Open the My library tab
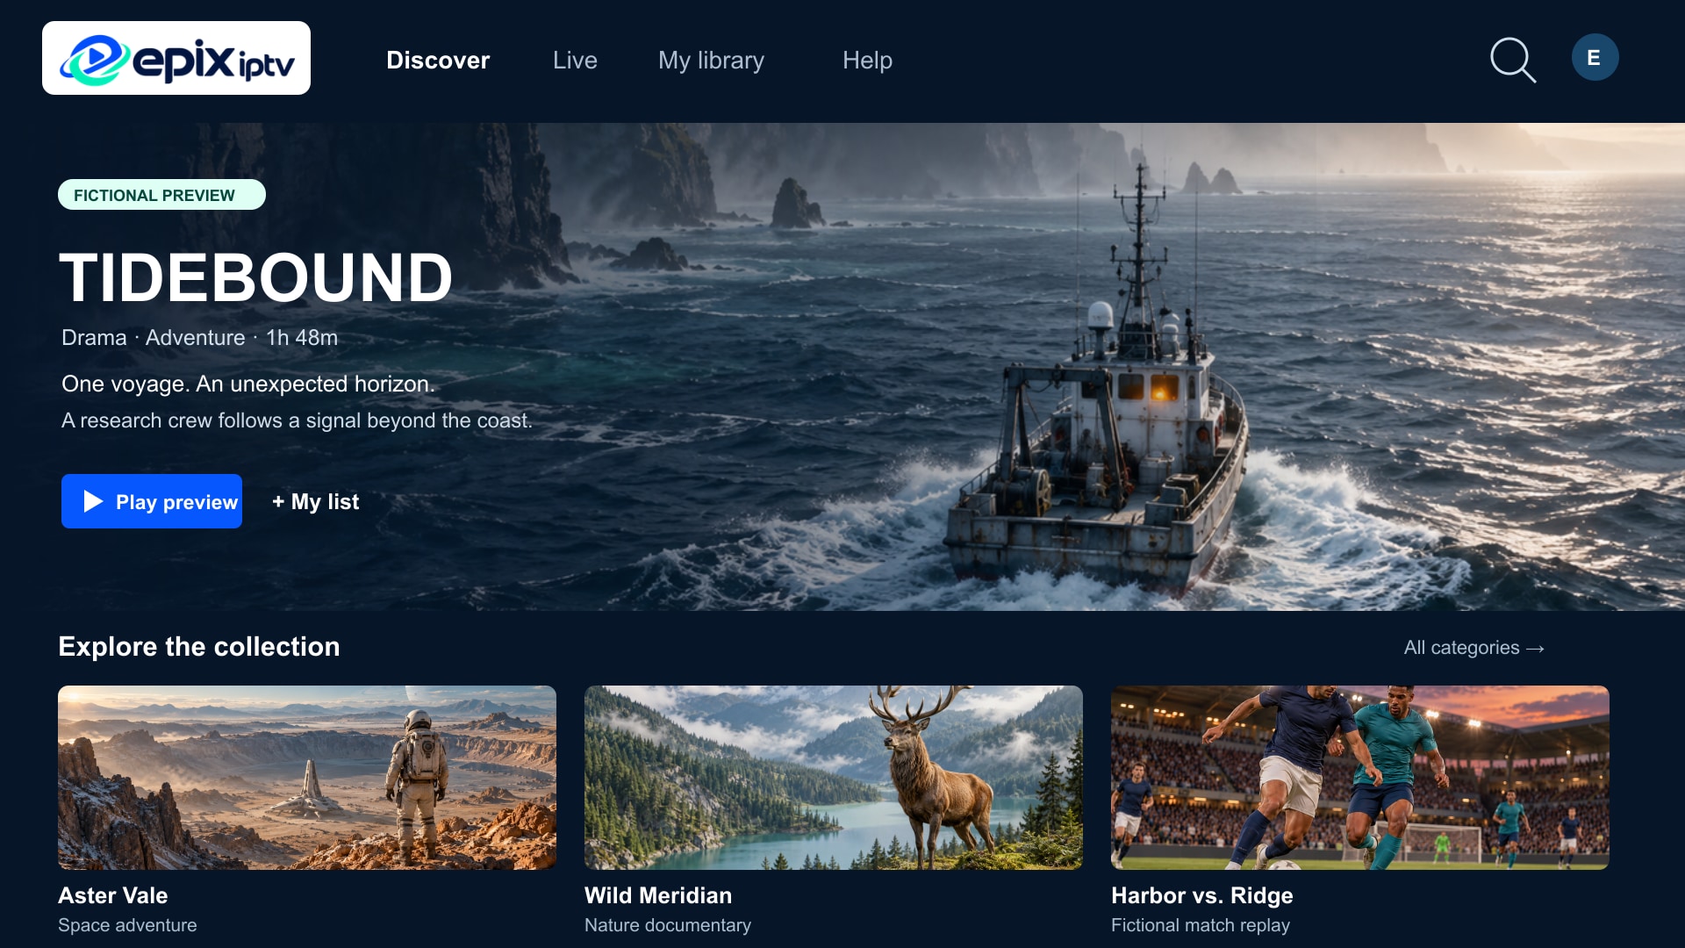 click(711, 61)
